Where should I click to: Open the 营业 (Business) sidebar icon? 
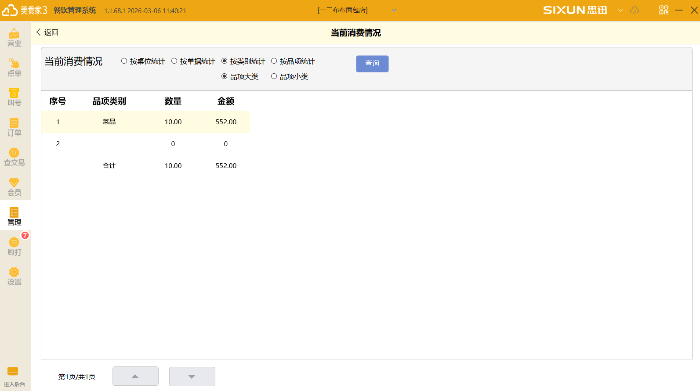14,37
